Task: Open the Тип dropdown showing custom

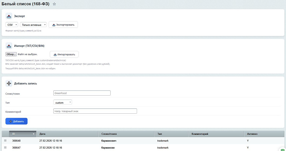Action: (x=63, y=103)
